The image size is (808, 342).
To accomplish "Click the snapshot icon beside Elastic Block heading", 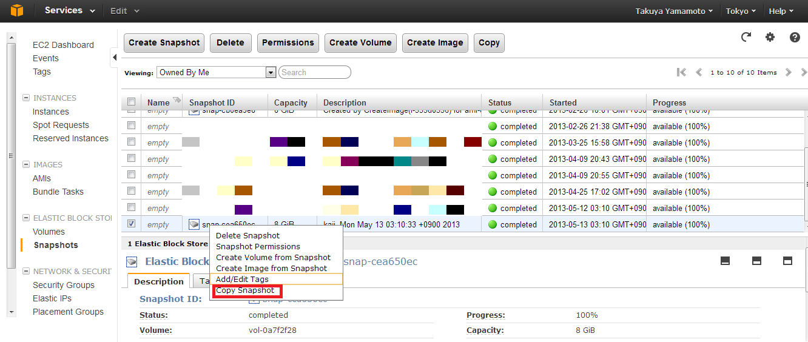I will [132, 262].
